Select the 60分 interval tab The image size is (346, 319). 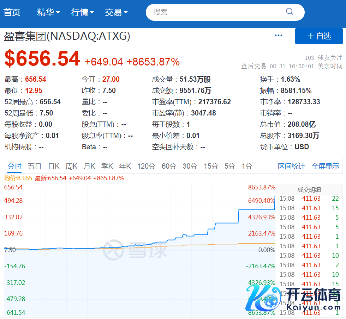(169, 166)
